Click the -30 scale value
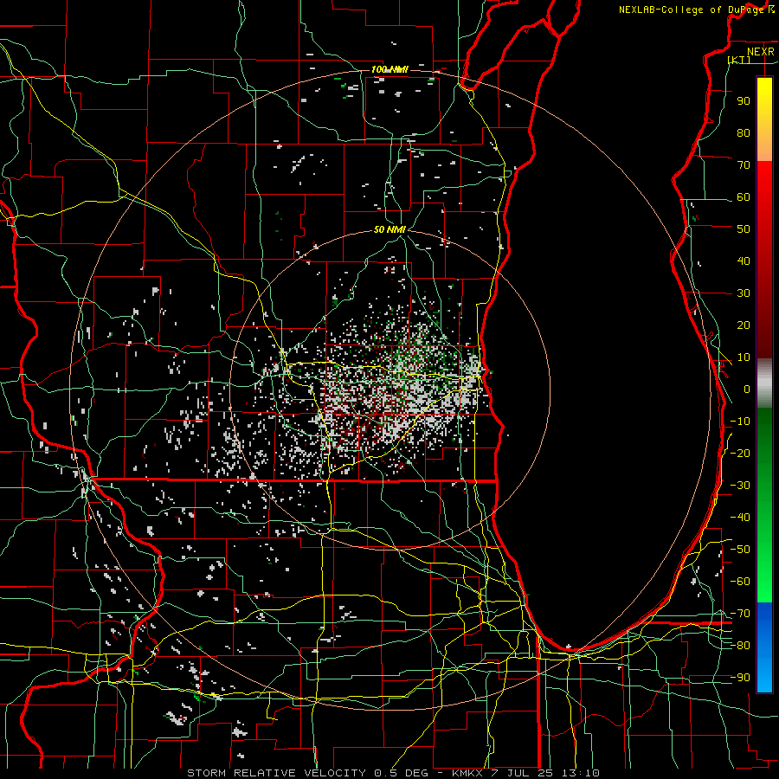The height and width of the screenshot is (779, 779). [x=740, y=486]
